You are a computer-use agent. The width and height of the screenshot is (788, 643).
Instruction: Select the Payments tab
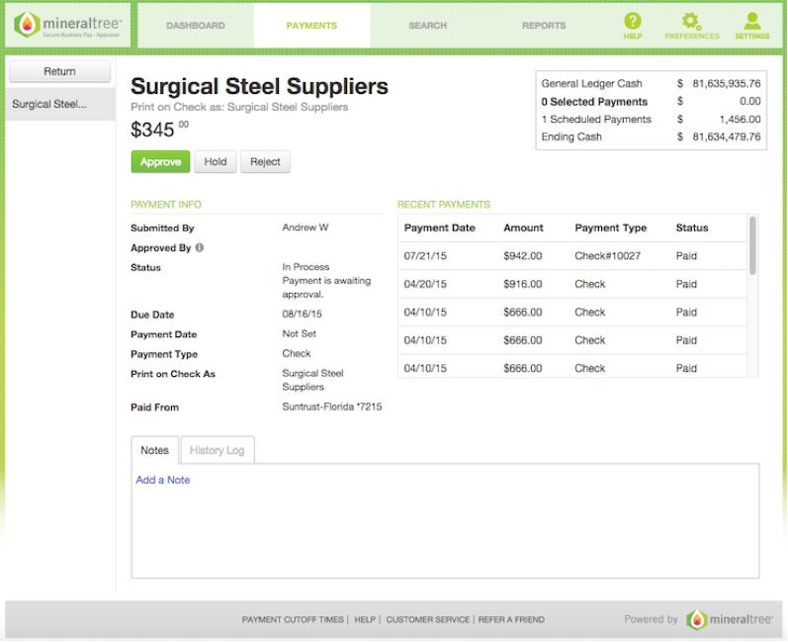coord(311,26)
